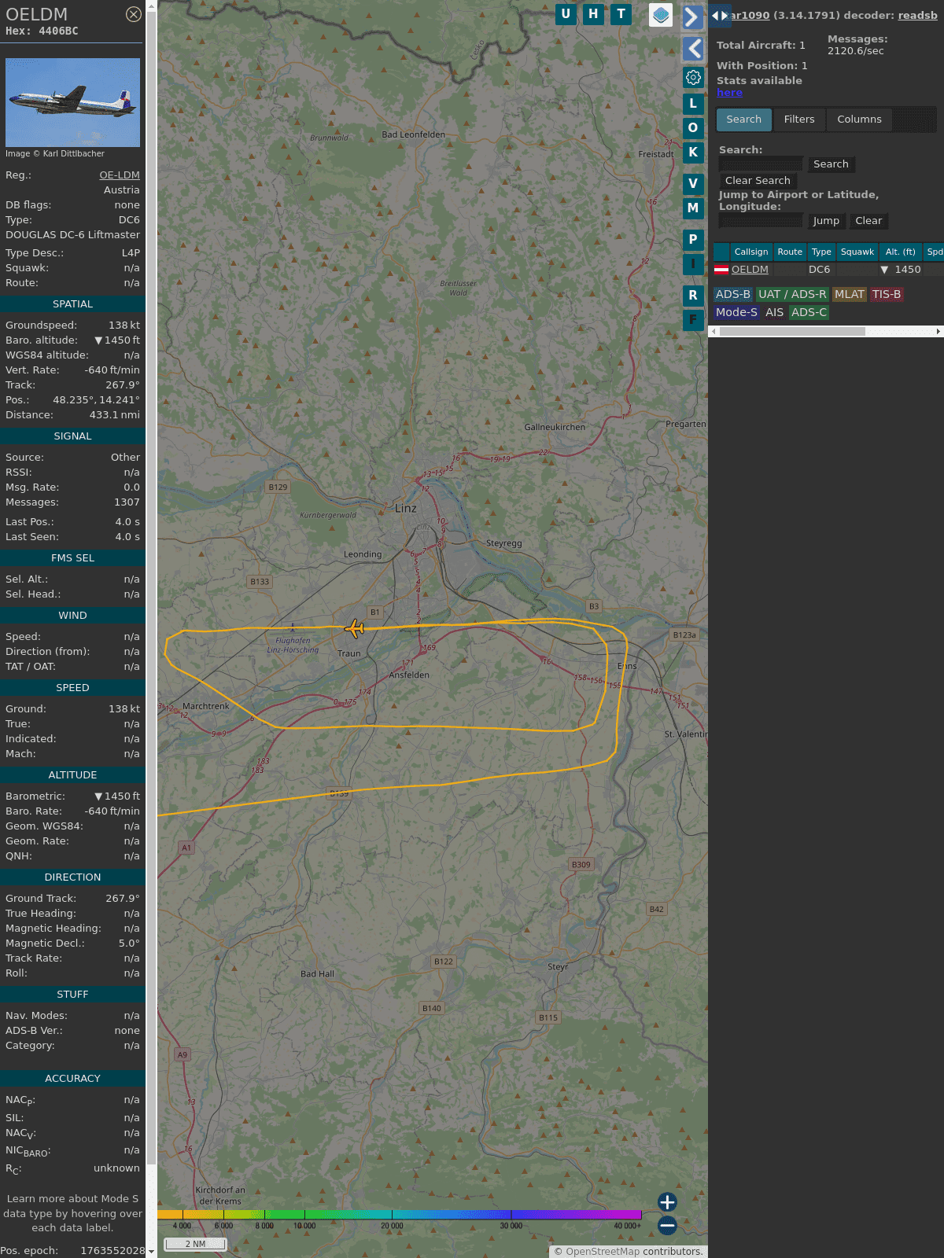
Task: Click the Austria flag in OELDM row
Action: tap(721, 270)
